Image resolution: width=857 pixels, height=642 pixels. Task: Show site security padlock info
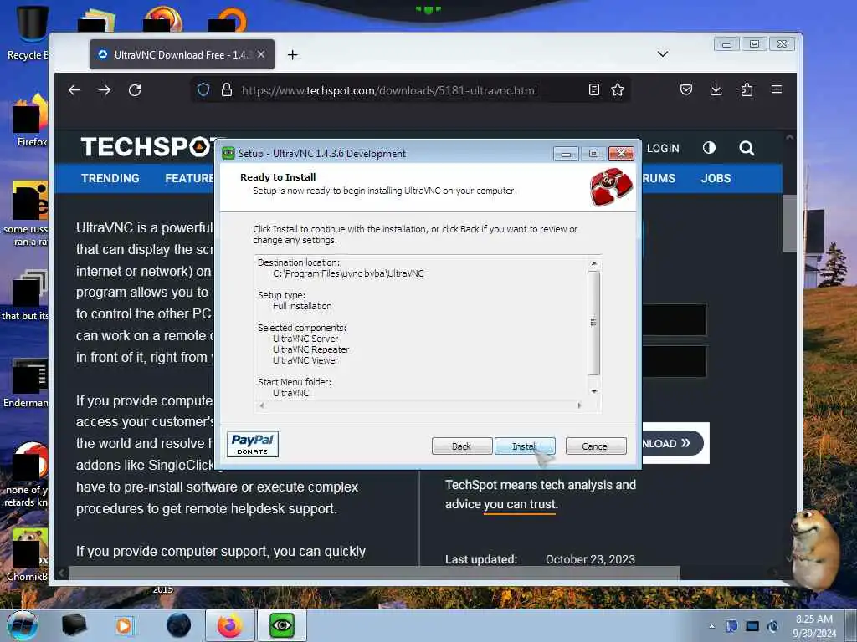(226, 89)
